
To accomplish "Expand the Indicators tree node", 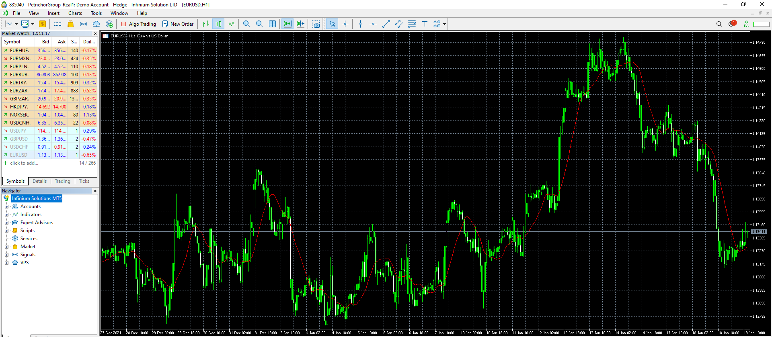I will pos(6,214).
